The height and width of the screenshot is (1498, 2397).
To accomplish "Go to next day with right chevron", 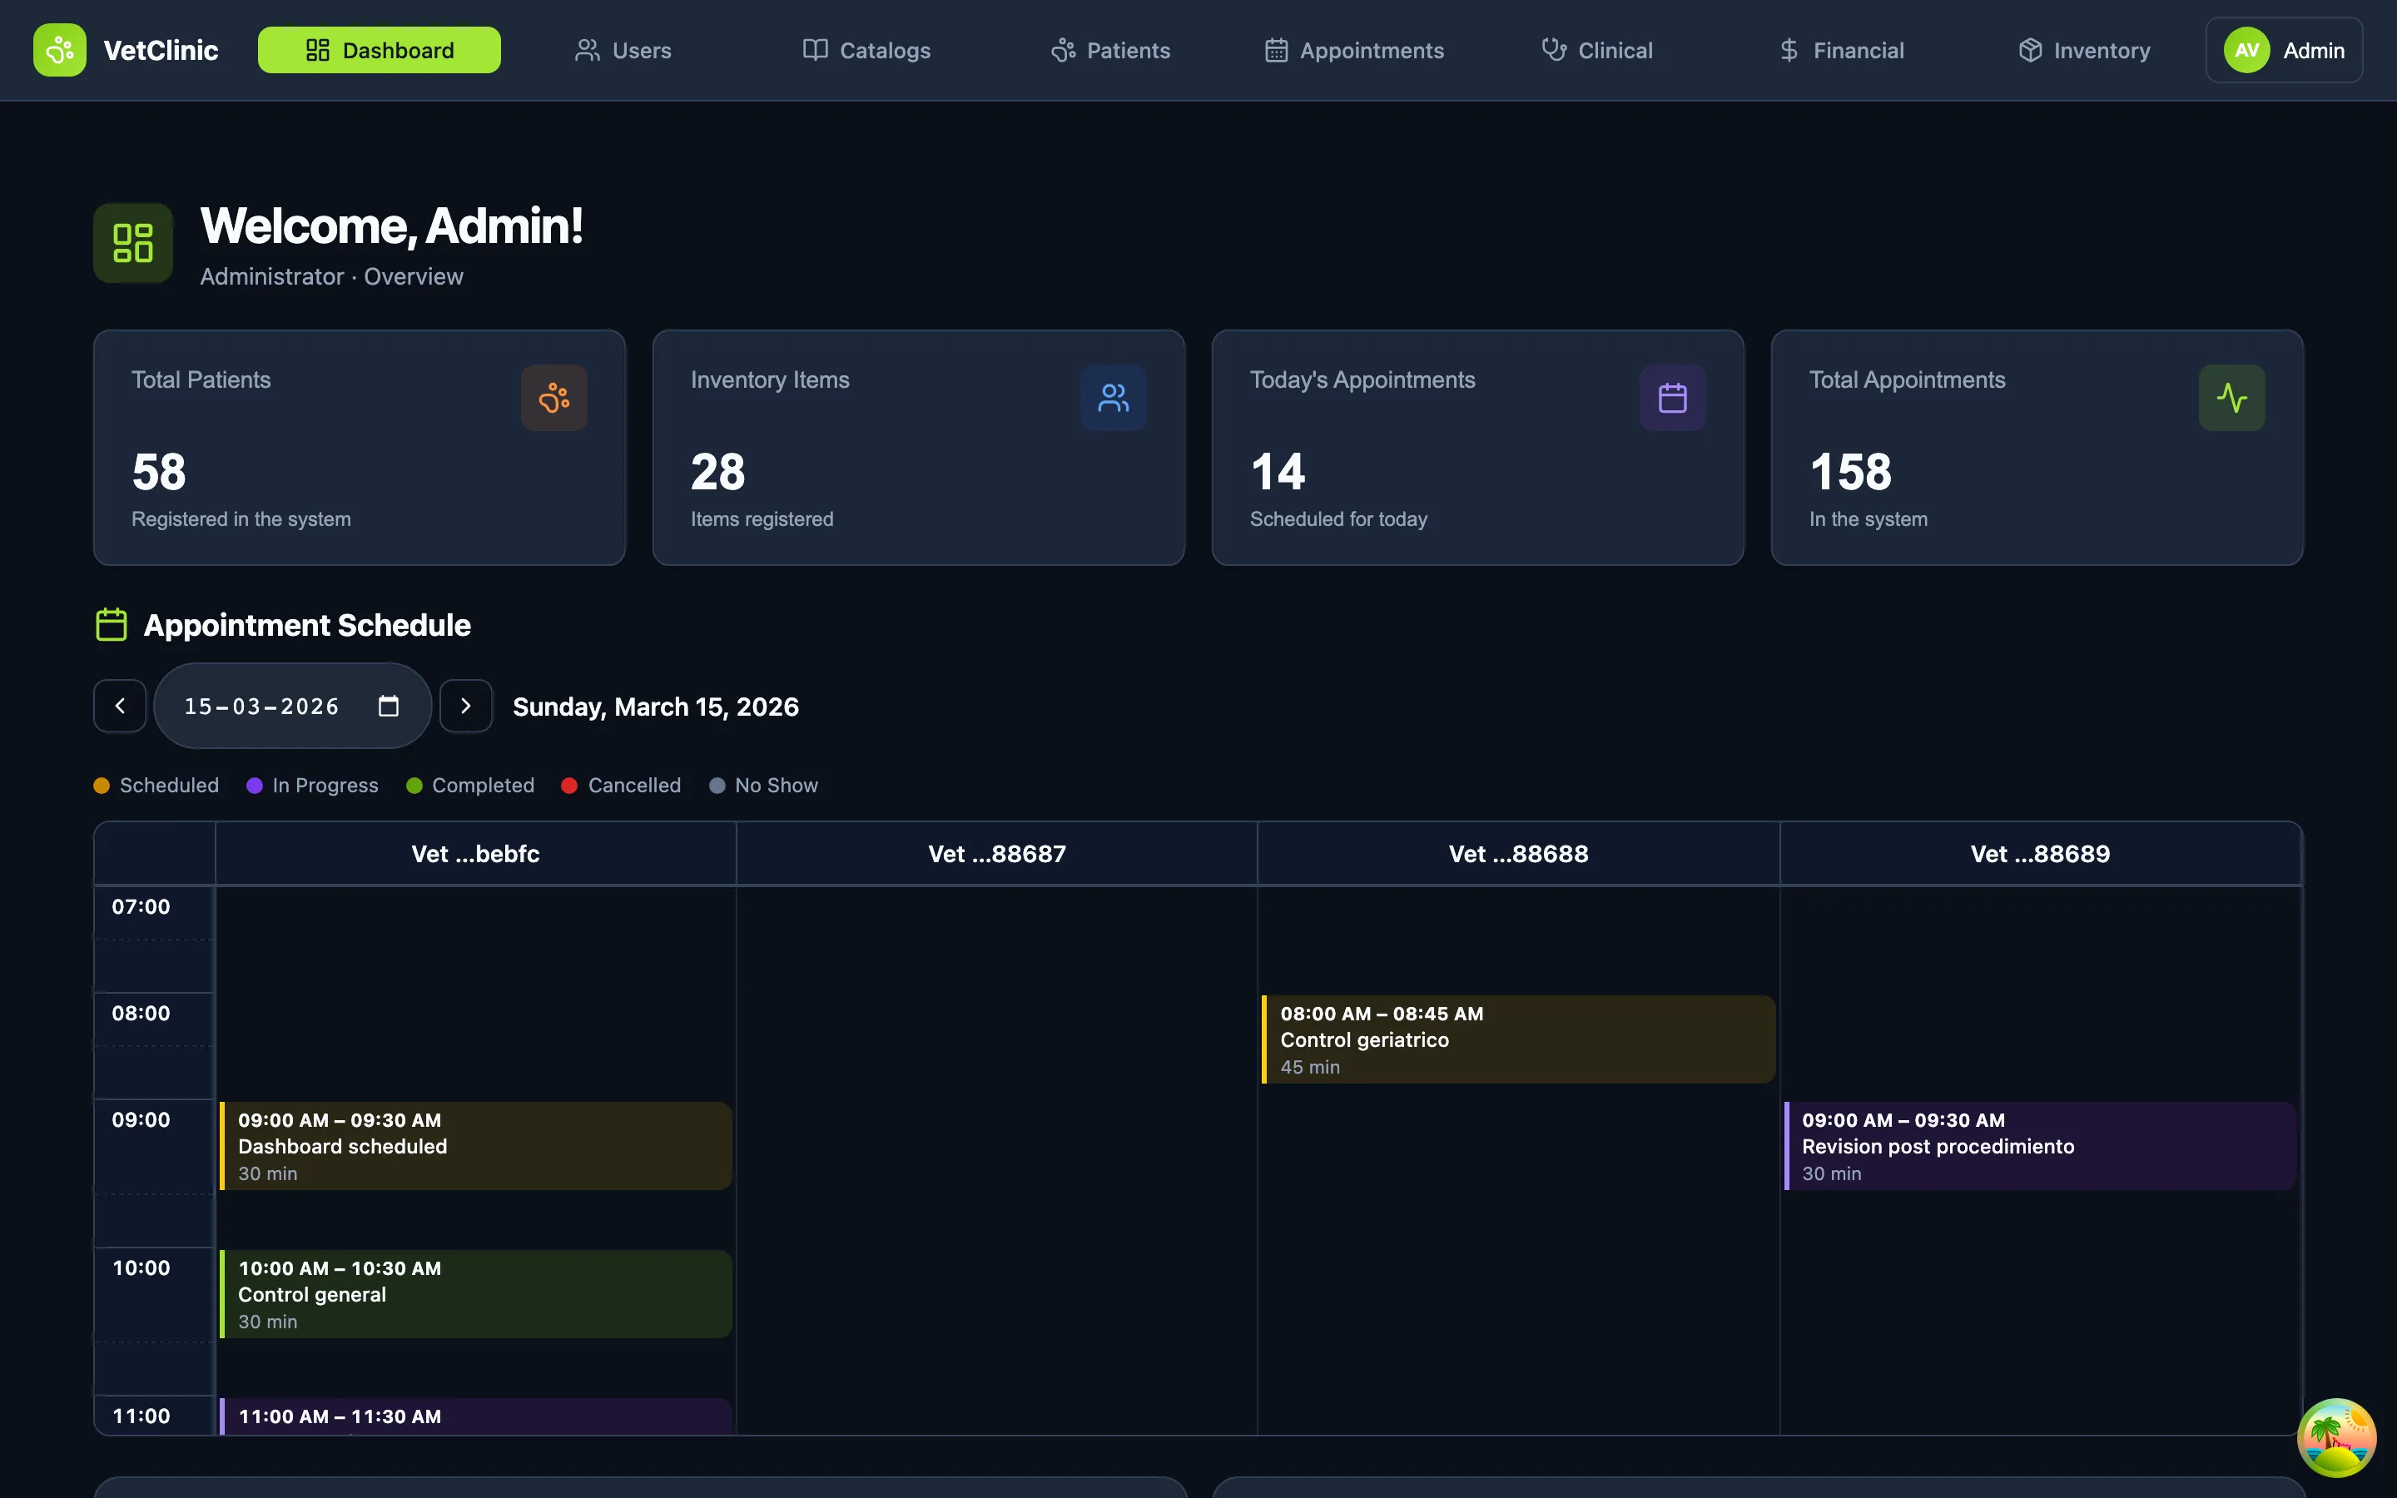I will (465, 706).
